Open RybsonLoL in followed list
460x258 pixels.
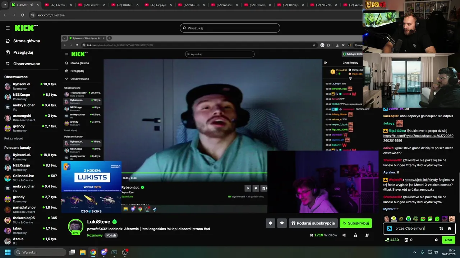click(31, 86)
